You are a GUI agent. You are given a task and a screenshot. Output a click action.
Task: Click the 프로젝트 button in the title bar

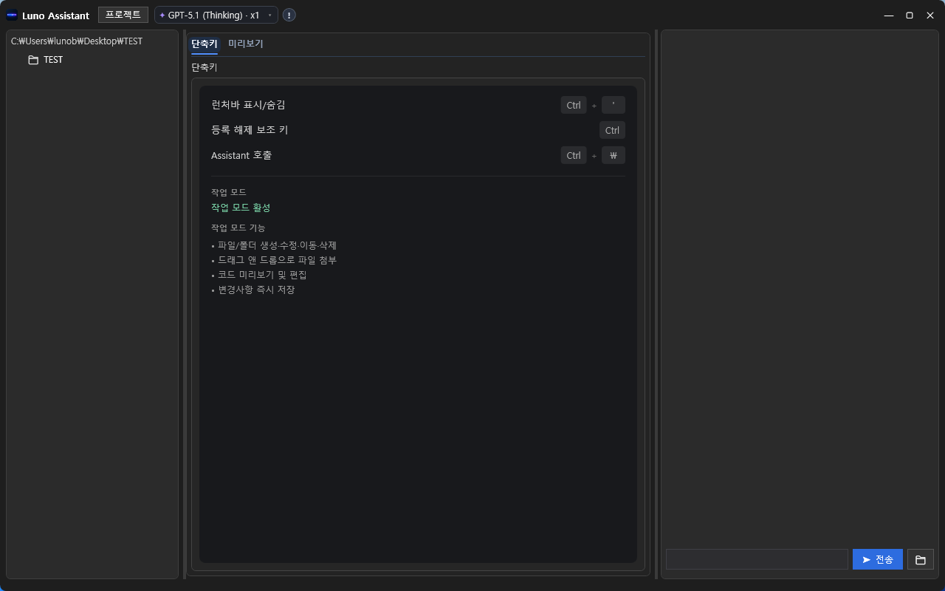pos(123,14)
